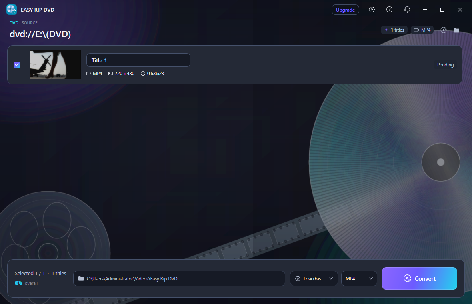
Task: Click the Easy Rip DVD app logo
Action: click(x=12, y=10)
